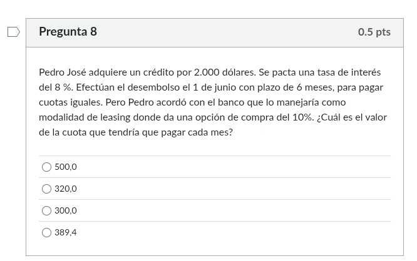This screenshot has width=417, height=261.
Task: Select the 500,0 radio button
Action: (46, 167)
